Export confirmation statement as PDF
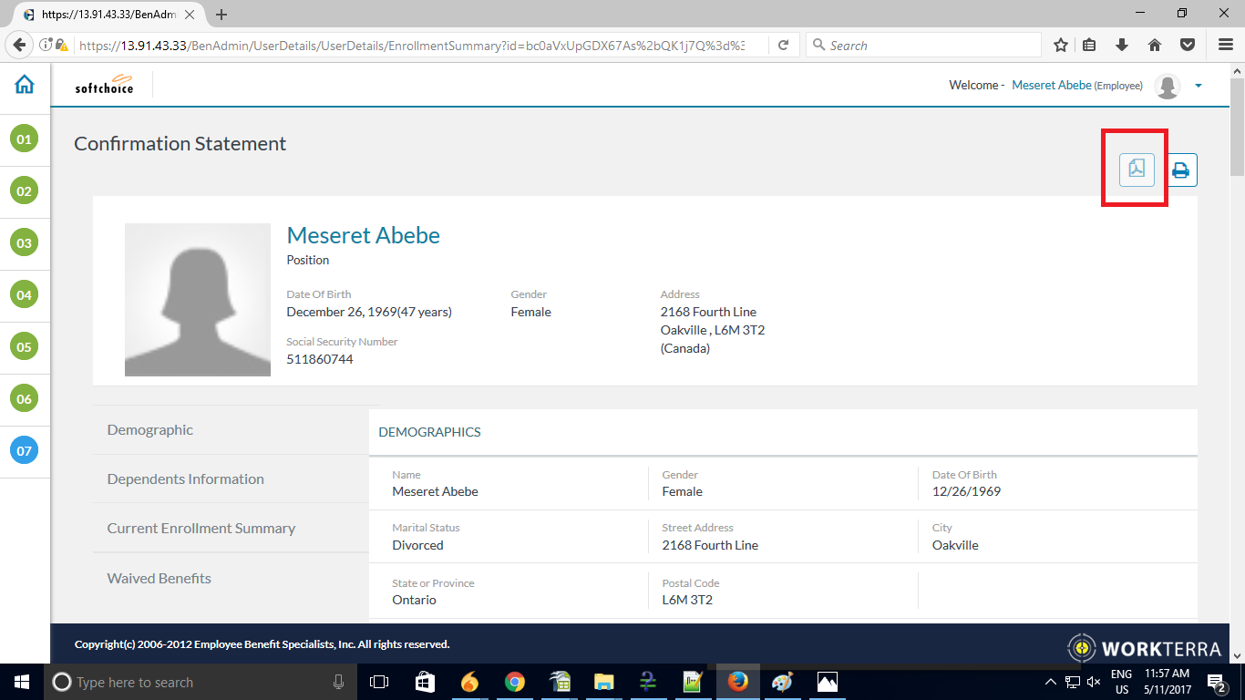This screenshot has width=1245, height=700. tap(1137, 170)
